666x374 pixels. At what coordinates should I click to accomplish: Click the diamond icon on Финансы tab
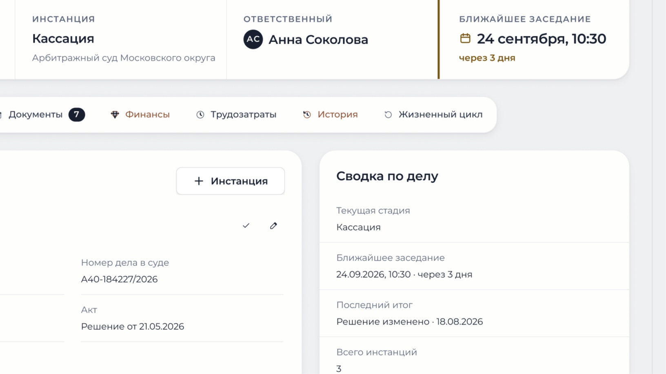(115, 115)
